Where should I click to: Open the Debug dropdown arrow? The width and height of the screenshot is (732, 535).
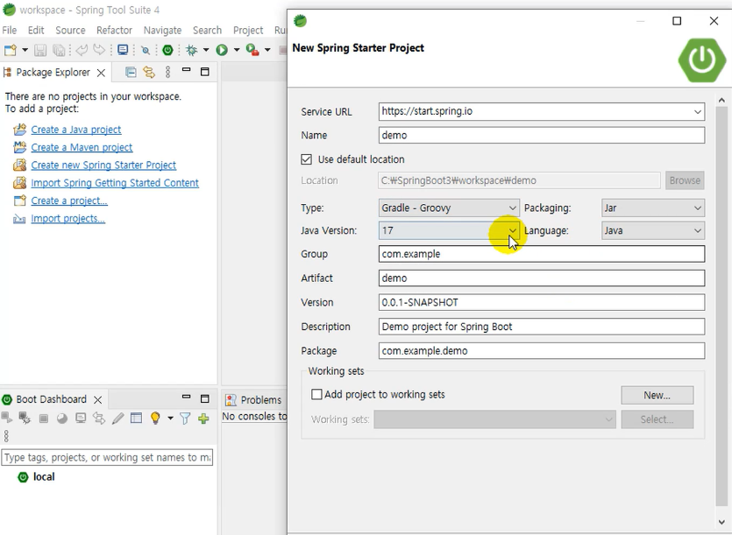[x=206, y=50]
